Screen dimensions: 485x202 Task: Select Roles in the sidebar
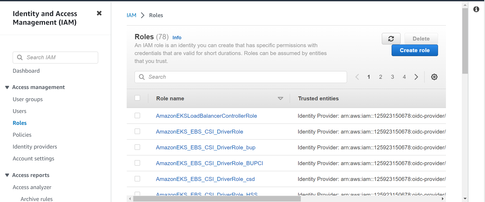20,123
